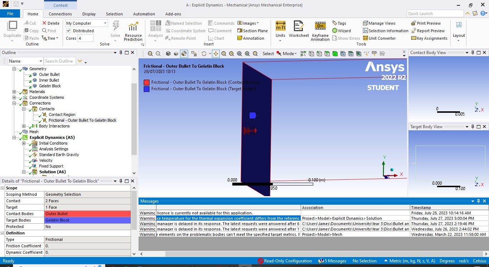Screen dimensions: 489x267
Task: Toggle the Distributed checkbox
Action: [68, 31]
